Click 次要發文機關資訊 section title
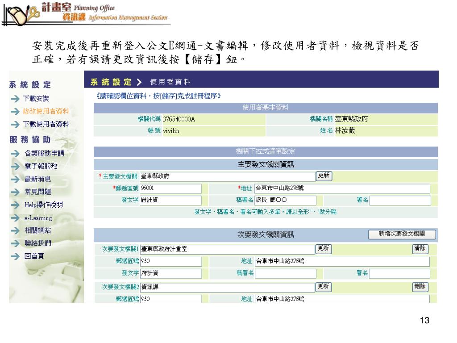Screen dimensions: 457x343 point(266,235)
